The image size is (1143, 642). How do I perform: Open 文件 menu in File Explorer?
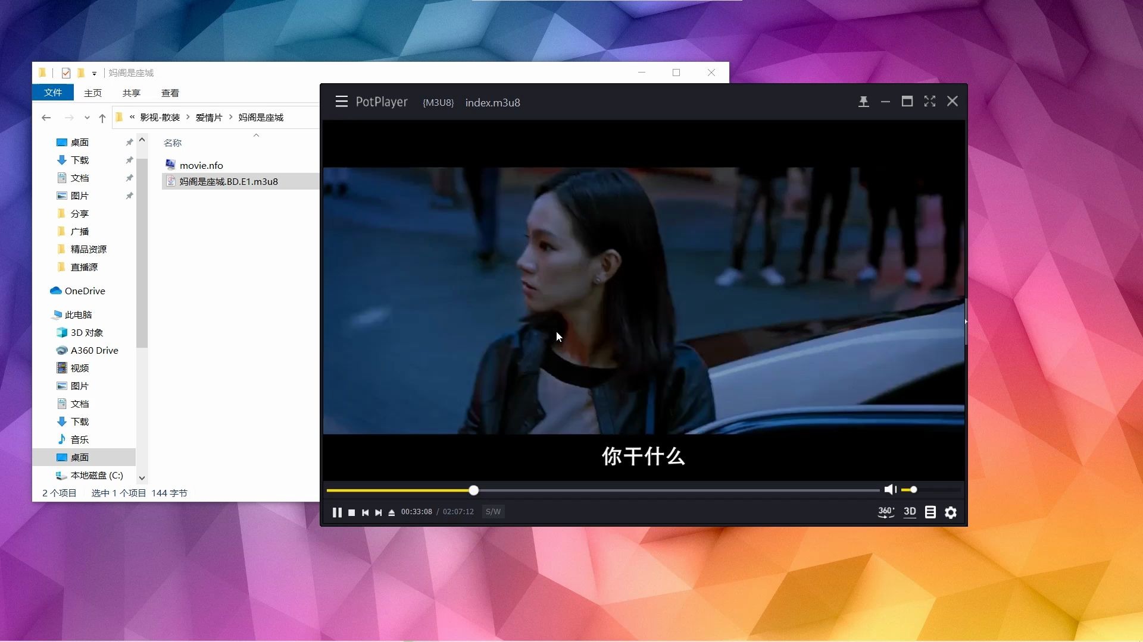coord(52,93)
